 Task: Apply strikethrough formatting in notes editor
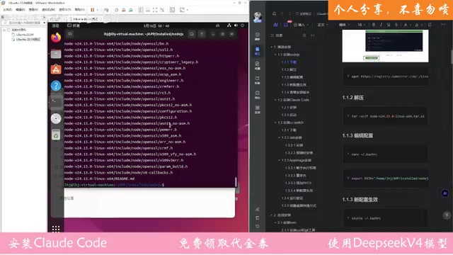pos(396,25)
